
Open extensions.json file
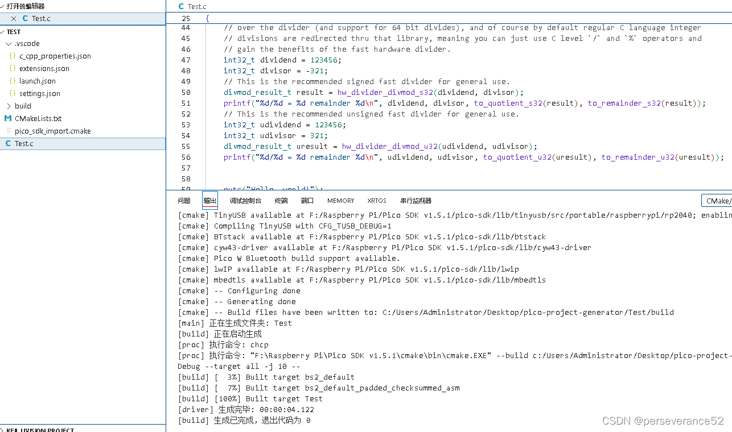44,69
